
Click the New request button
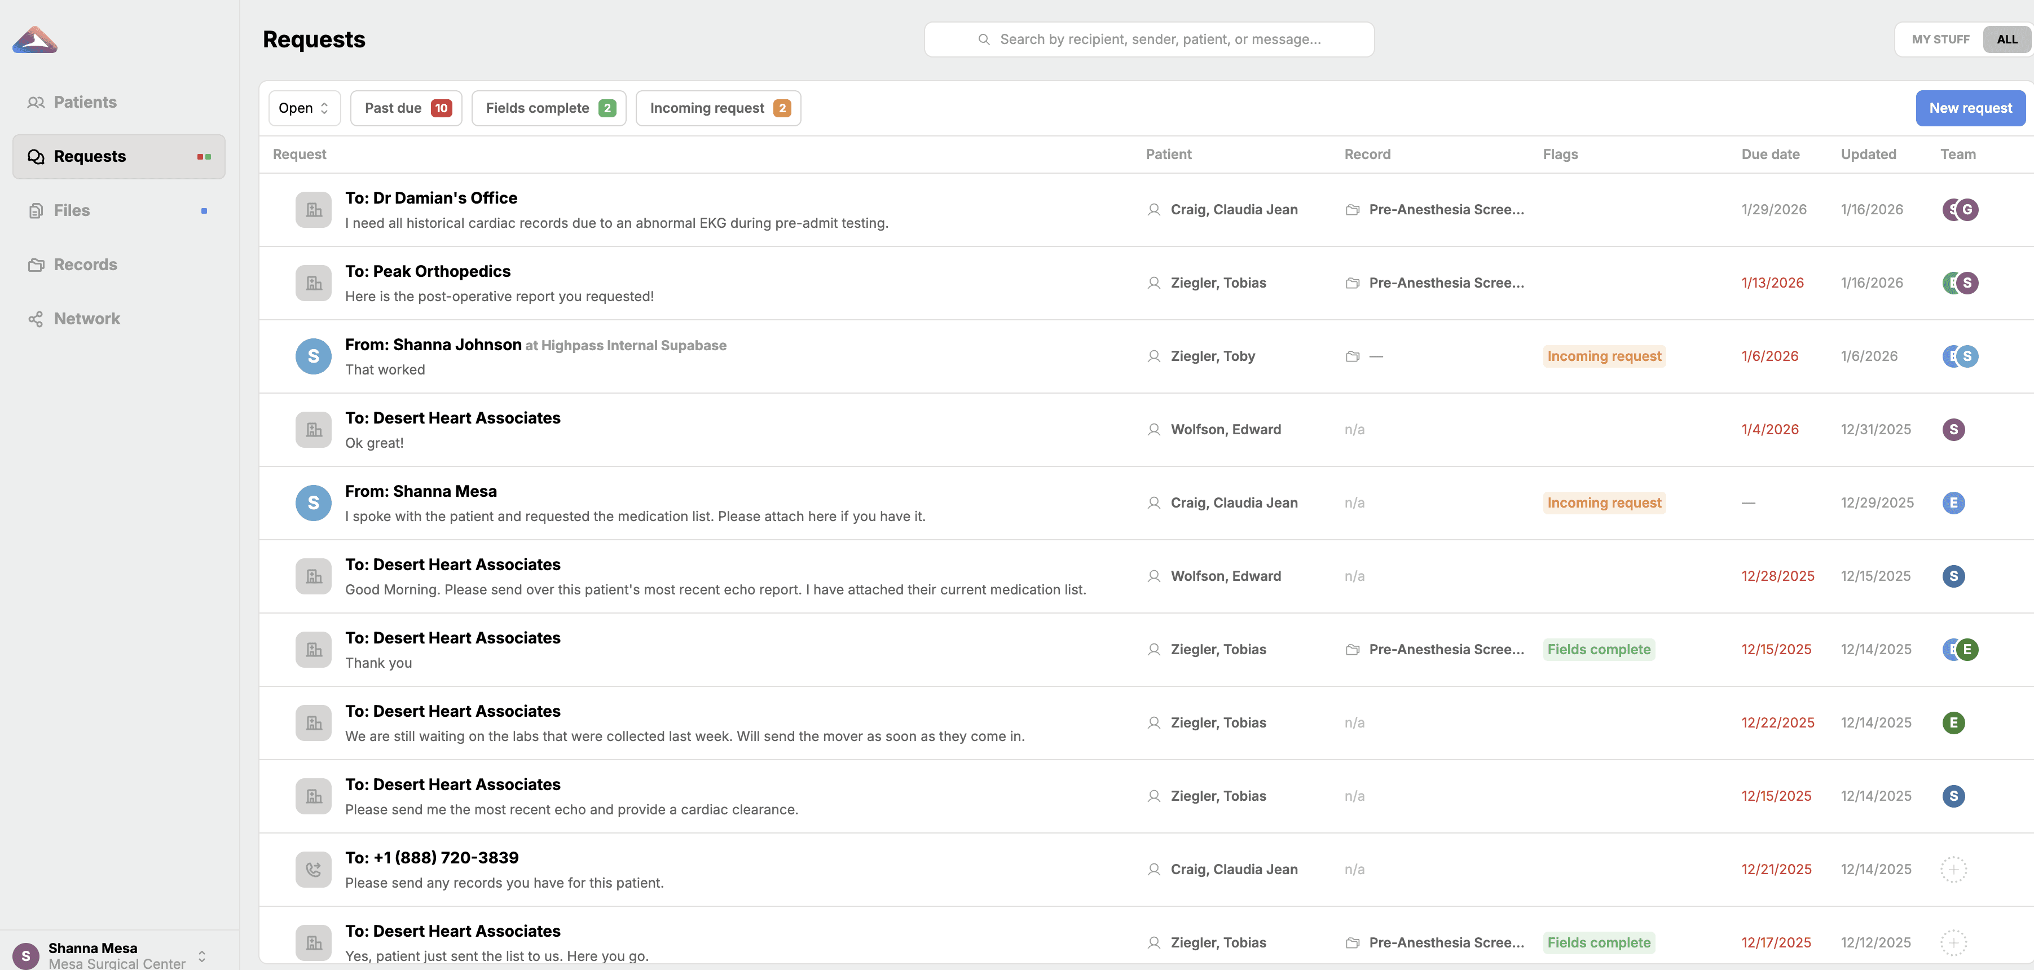click(x=1970, y=107)
